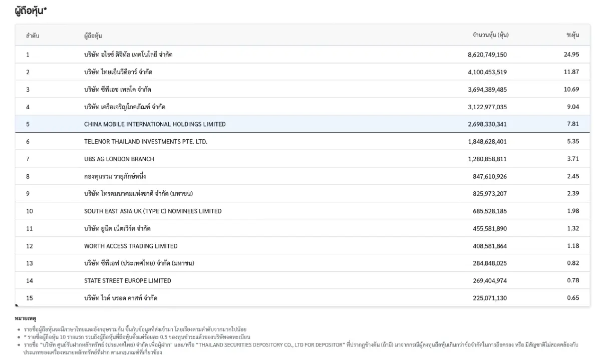Screen dimensions: 601x355
Task: Click share count 284,848,025
Action: (490, 263)
